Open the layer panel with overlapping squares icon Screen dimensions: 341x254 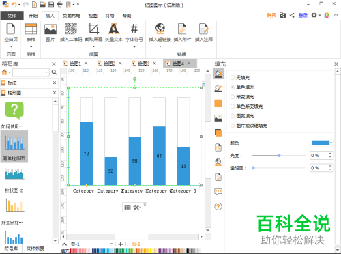click(218, 132)
